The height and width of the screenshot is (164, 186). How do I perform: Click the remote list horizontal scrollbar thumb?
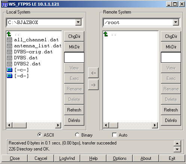(114, 125)
